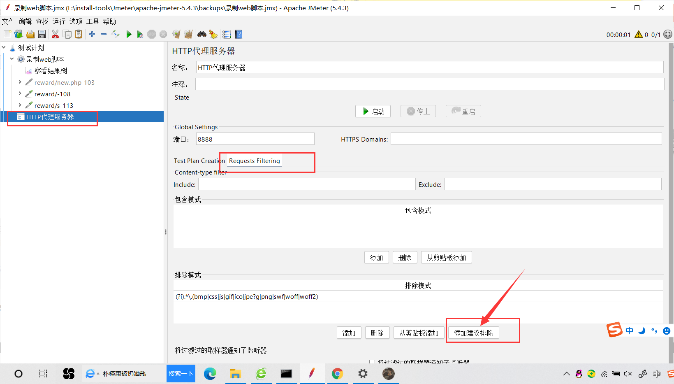Click the Shutdown gray X icon
The width and height of the screenshot is (674, 384).
click(163, 34)
